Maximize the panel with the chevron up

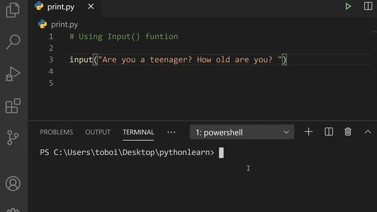click(x=368, y=132)
